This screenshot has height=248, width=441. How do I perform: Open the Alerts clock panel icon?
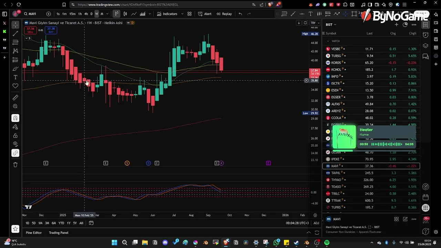pos(426,35)
